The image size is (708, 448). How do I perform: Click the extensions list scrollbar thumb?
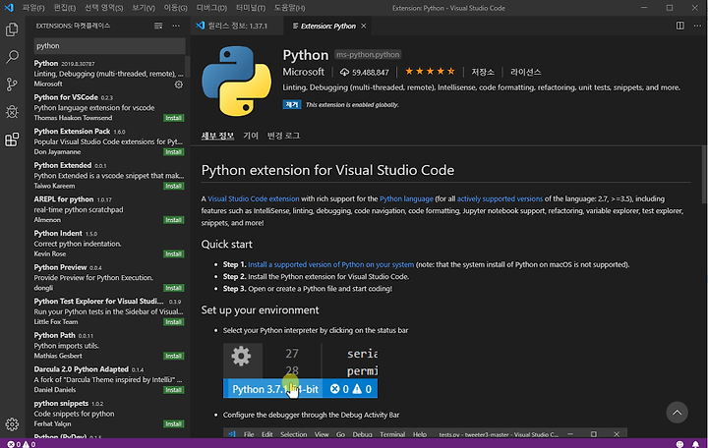click(x=188, y=67)
